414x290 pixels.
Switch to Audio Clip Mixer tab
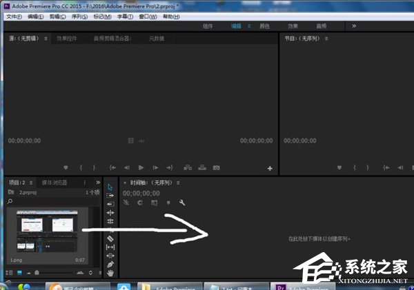coord(112,39)
